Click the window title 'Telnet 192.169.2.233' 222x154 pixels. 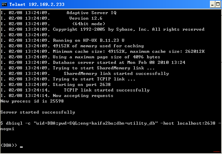pos(37,4)
